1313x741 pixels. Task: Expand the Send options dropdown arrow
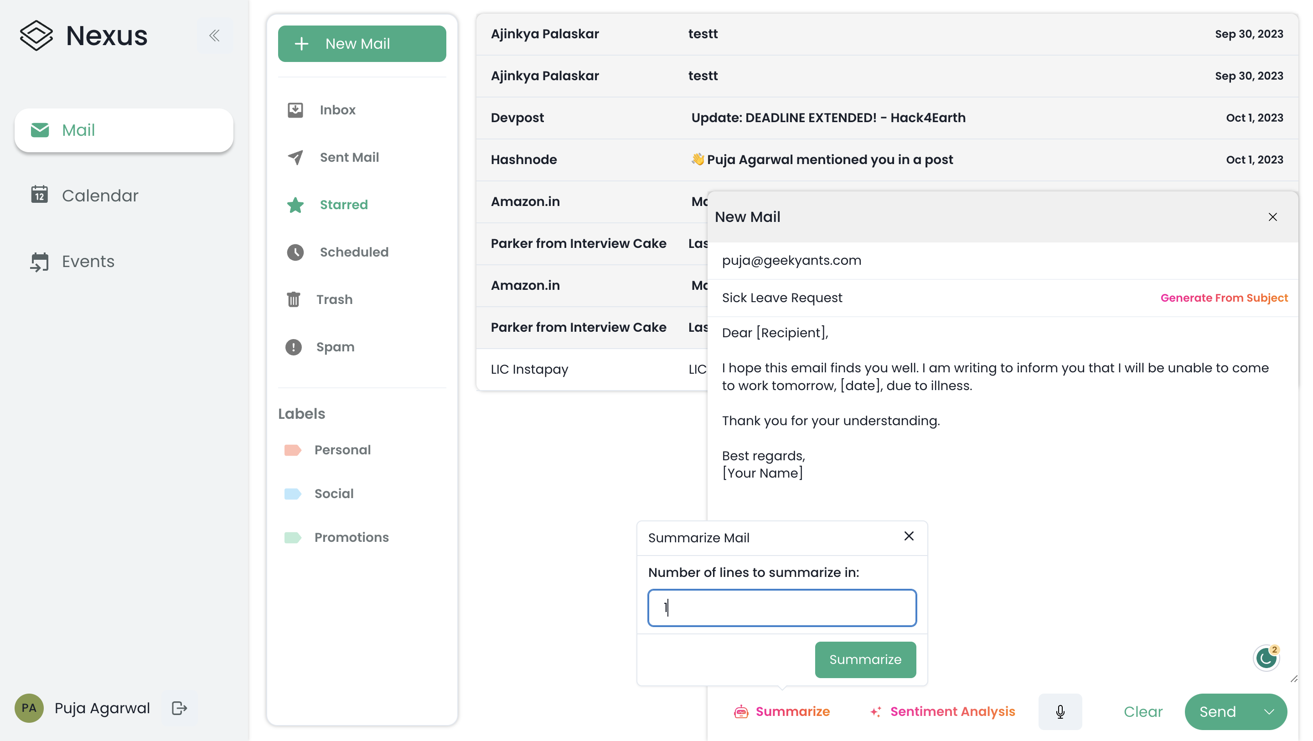1269,711
